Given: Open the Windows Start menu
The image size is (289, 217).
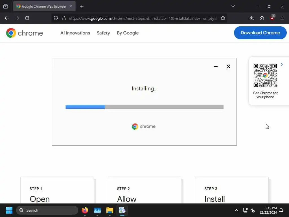Looking at the screenshot, I should (9, 210).
